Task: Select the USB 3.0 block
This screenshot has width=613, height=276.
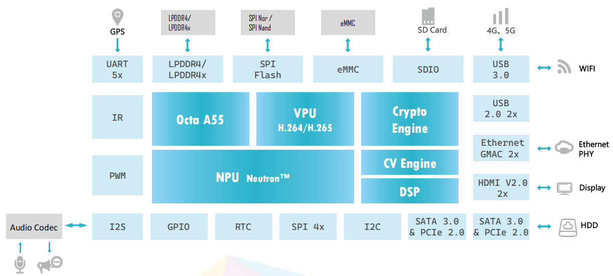Action: point(501,69)
